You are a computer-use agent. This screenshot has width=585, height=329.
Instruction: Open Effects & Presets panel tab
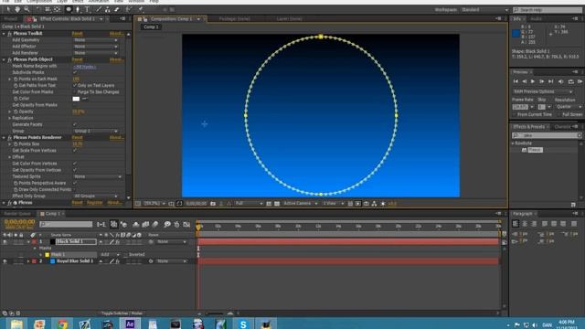(x=528, y=127)
